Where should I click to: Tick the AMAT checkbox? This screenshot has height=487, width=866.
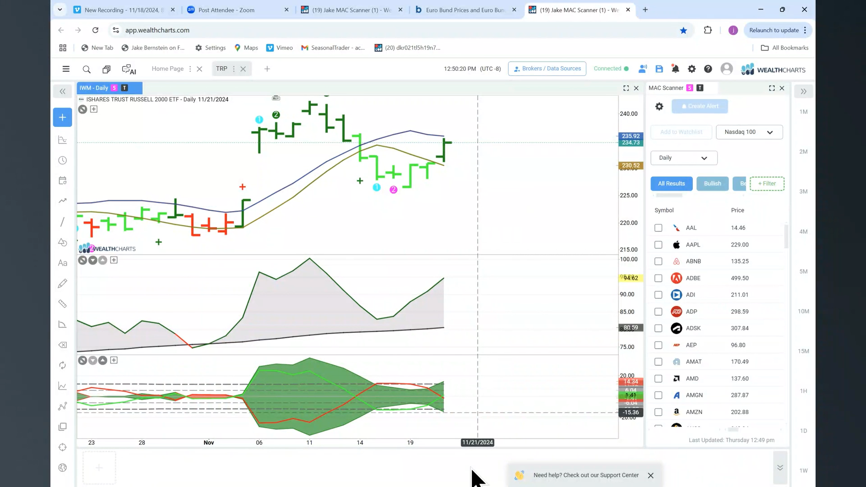click(x=659, y=362)
